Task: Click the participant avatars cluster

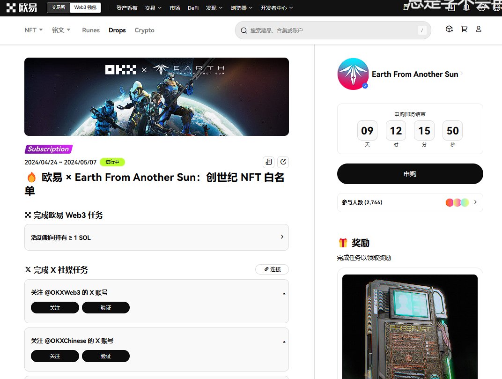Action: click(x=457, y=202)
